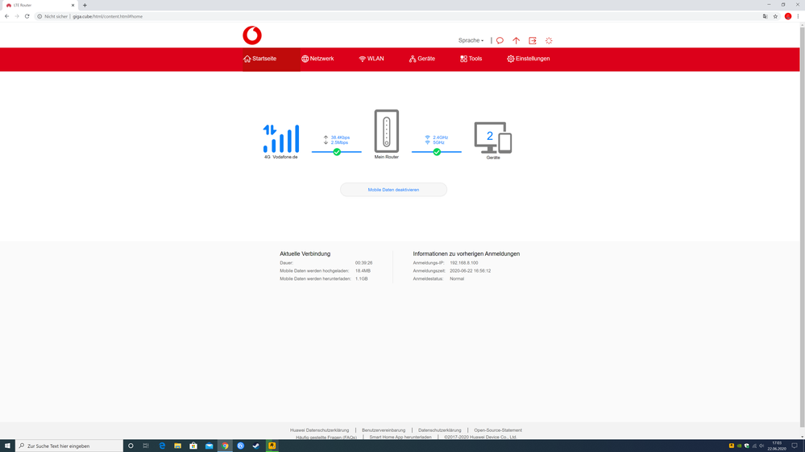805x452 pixels.
Task: Open the Sprache language dropdown
Action: [x=471, y=40]
